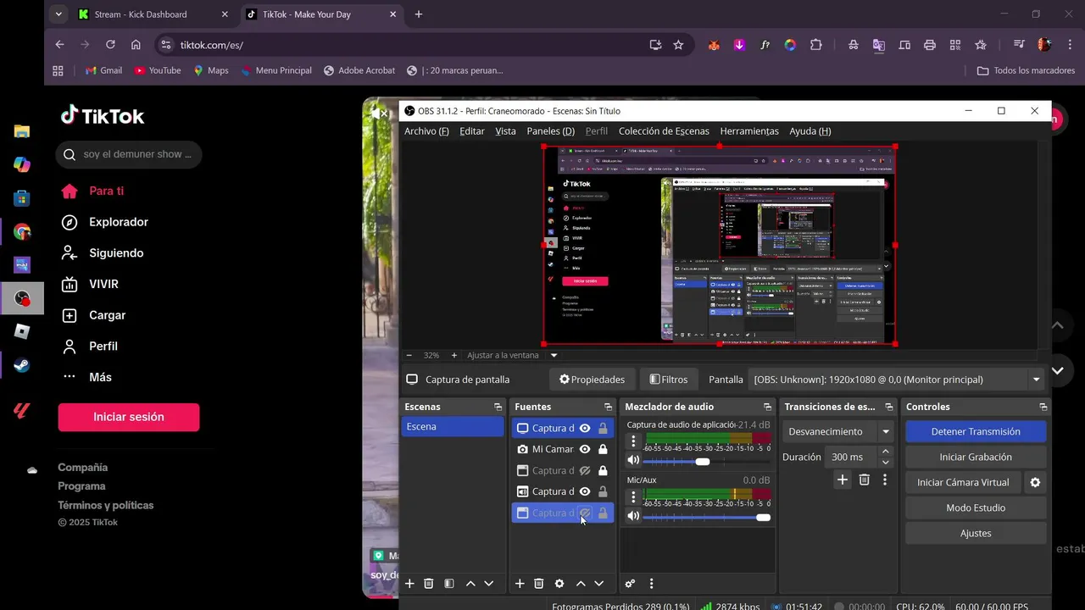
Task: Open Steam from the taskbar
Action: tap(22, 366)
